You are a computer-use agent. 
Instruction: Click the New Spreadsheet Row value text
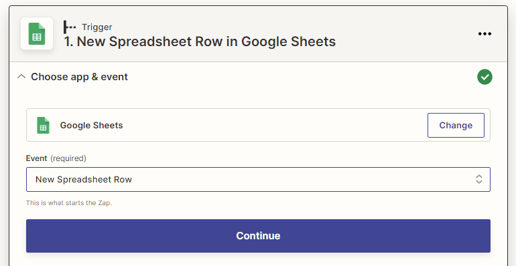click(84, 179)
